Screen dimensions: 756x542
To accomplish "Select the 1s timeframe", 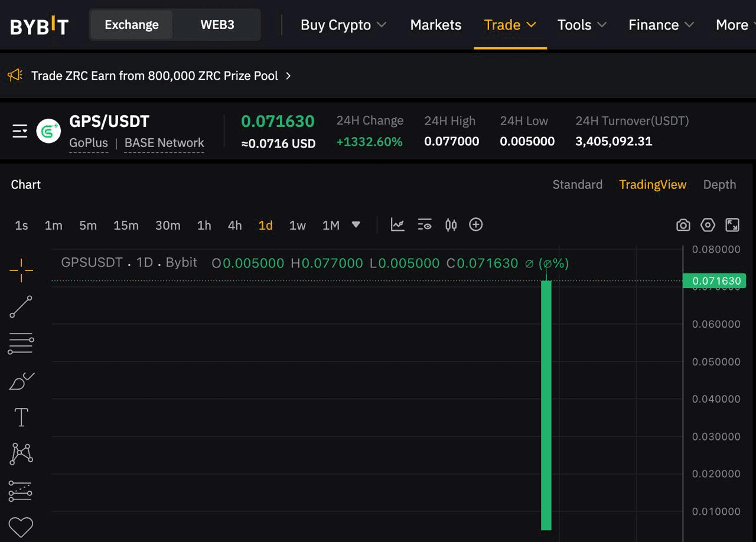I will [21, 225].
